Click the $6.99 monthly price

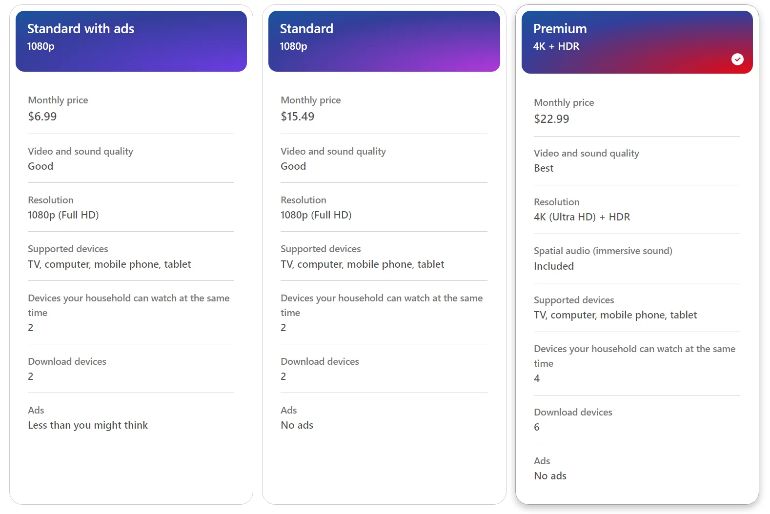click(42, 116)
